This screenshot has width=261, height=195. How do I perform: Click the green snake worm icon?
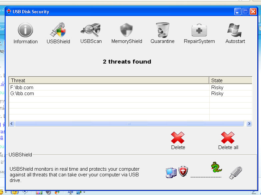click(216, 167)
